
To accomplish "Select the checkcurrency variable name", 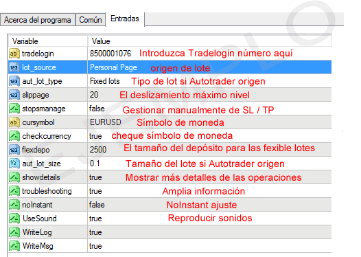I will tap(47, 136).
